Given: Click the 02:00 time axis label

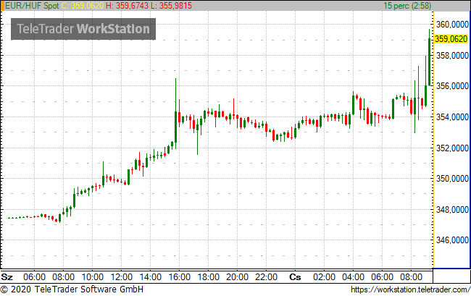Looking at the screenshot, I should (324, 276).
